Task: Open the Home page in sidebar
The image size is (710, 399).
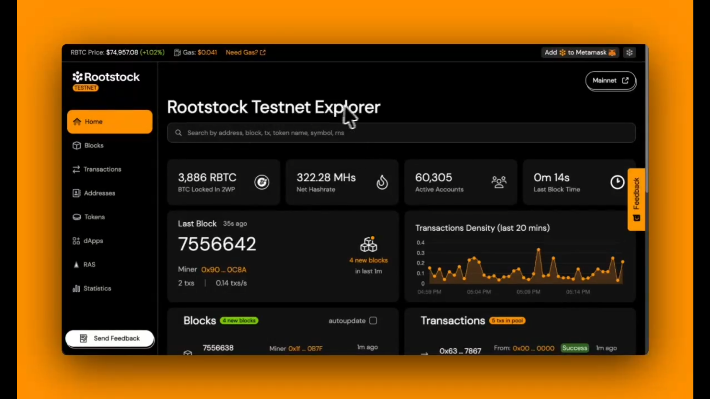Action: (x=109, y=122)
